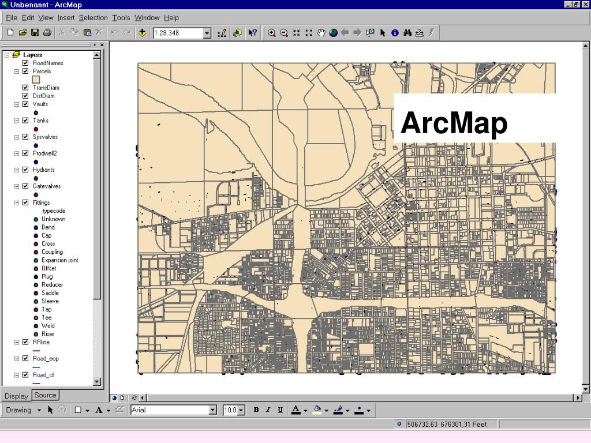
Task: Launch ArcCatalog icon
Action: [237, 33]
